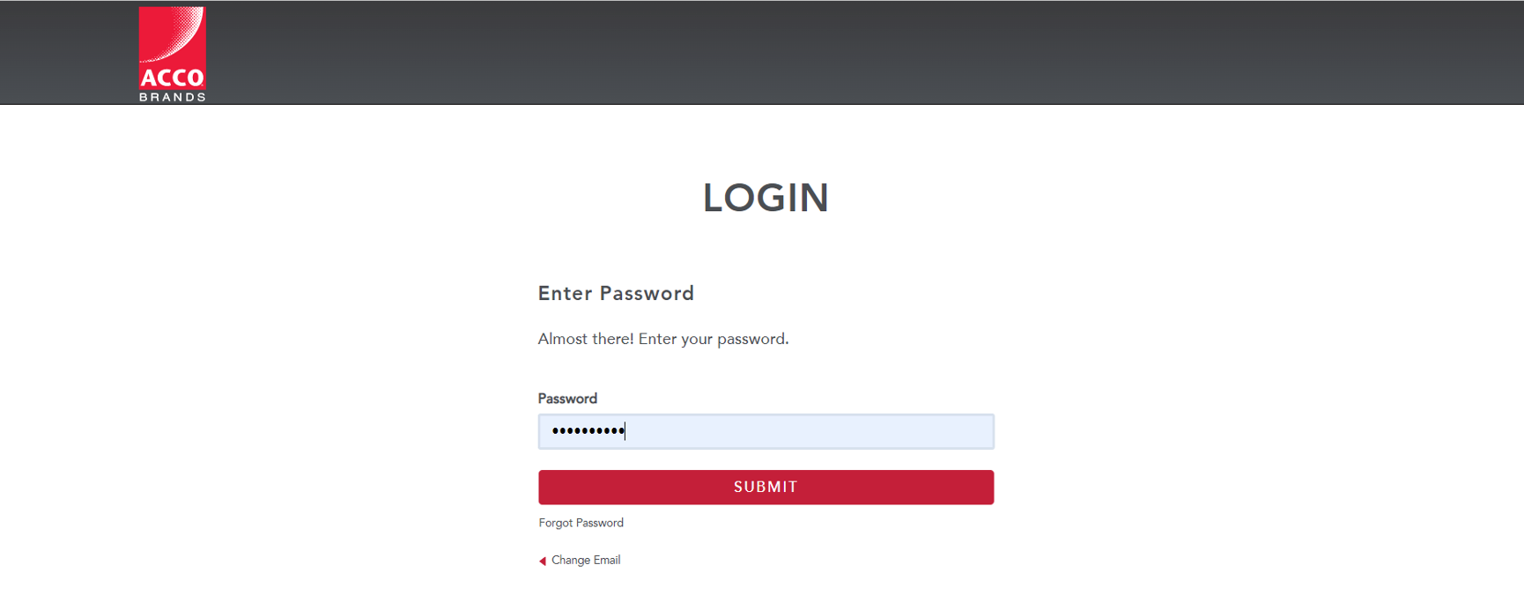
Task: Click the LOGIN page heading
Action: [766, 197]
